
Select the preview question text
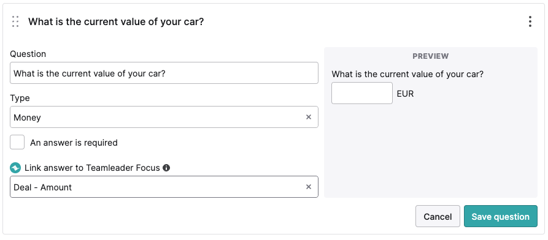407,74
